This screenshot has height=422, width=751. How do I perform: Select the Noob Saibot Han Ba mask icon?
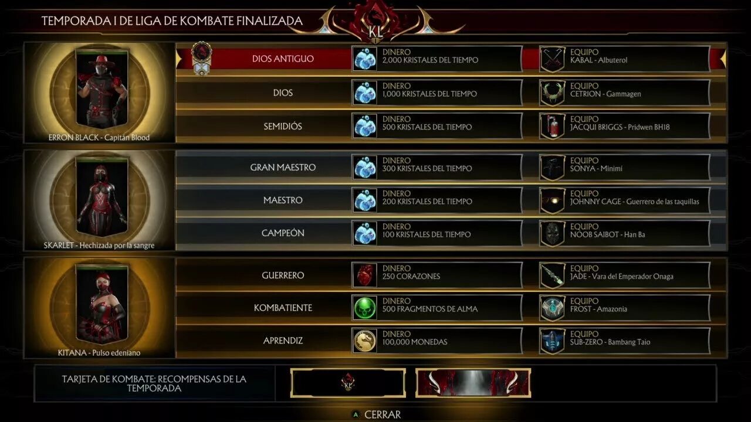pyautogui.click(x=552, y=233)
